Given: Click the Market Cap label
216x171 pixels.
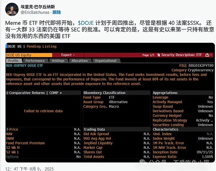Looking at the screenshot, I should coord(93,148).
